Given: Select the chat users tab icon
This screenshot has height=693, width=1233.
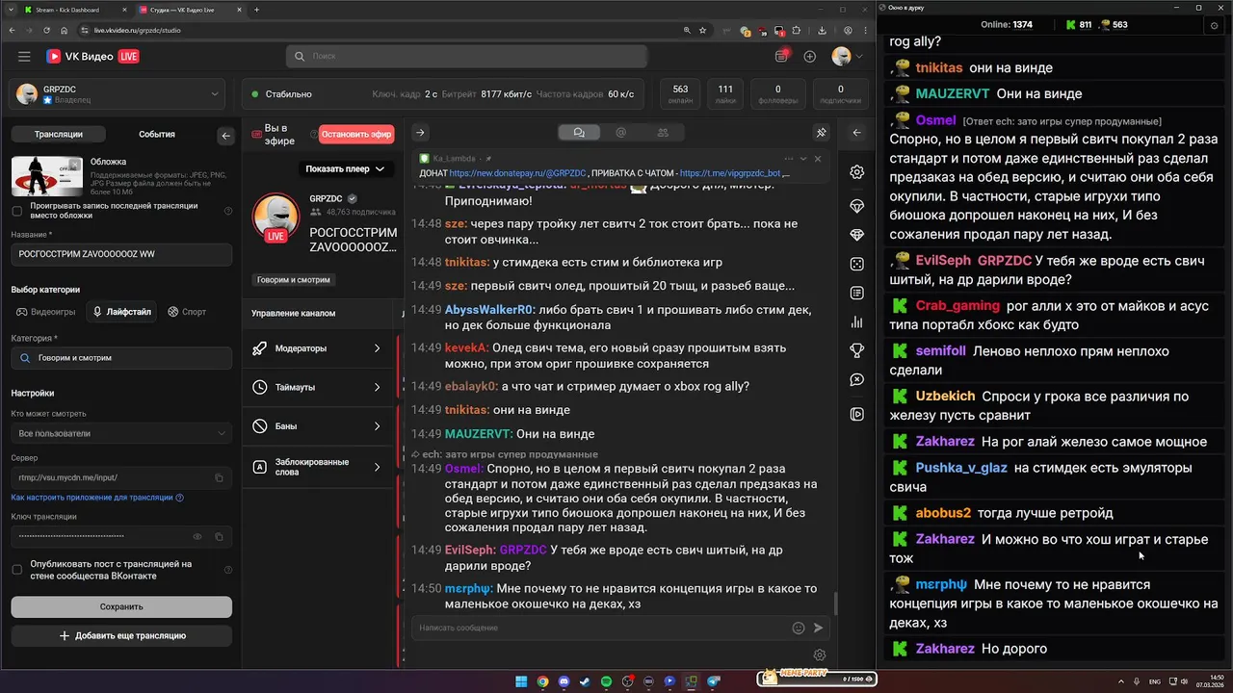Looking at the screenshot, I should click(x=663, y=133).
